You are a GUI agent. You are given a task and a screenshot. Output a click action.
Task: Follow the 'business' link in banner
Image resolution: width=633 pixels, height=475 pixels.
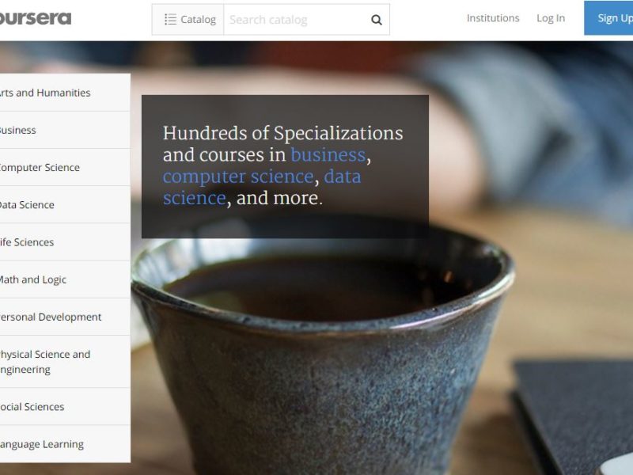[328, 155]
